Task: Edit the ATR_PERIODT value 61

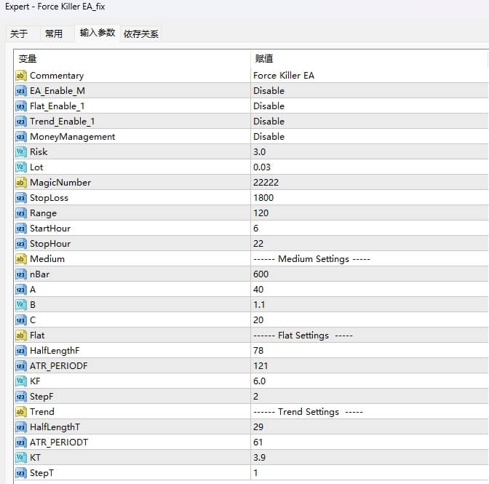Action: click(370, 443)
